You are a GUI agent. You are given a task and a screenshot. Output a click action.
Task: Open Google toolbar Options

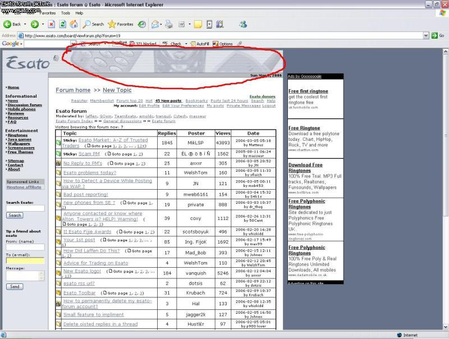223,44
